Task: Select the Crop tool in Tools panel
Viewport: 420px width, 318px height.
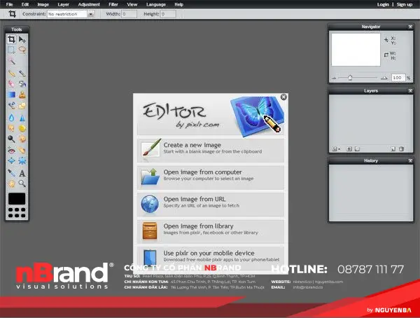Action: pos(11,40)
